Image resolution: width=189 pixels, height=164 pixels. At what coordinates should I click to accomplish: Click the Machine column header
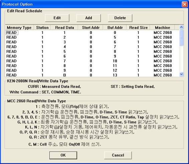(x=162, y=28)
